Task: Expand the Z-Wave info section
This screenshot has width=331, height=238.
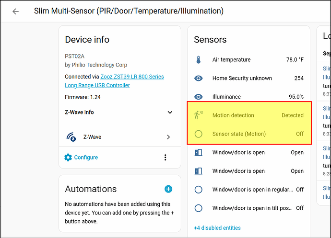Action: point(169,112)
